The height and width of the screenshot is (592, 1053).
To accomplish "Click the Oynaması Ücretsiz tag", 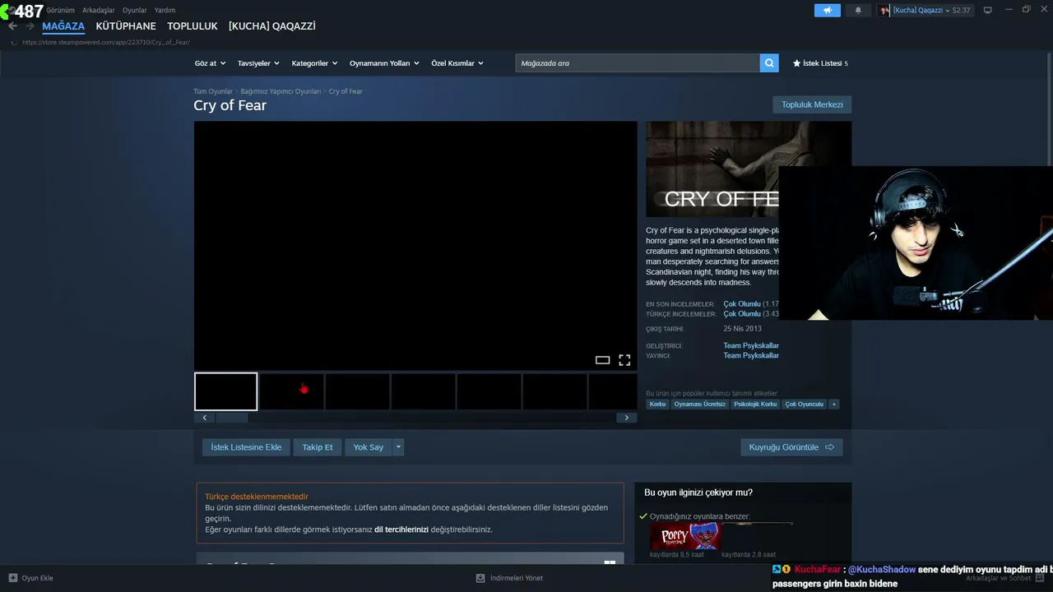I will pos(700,404).
